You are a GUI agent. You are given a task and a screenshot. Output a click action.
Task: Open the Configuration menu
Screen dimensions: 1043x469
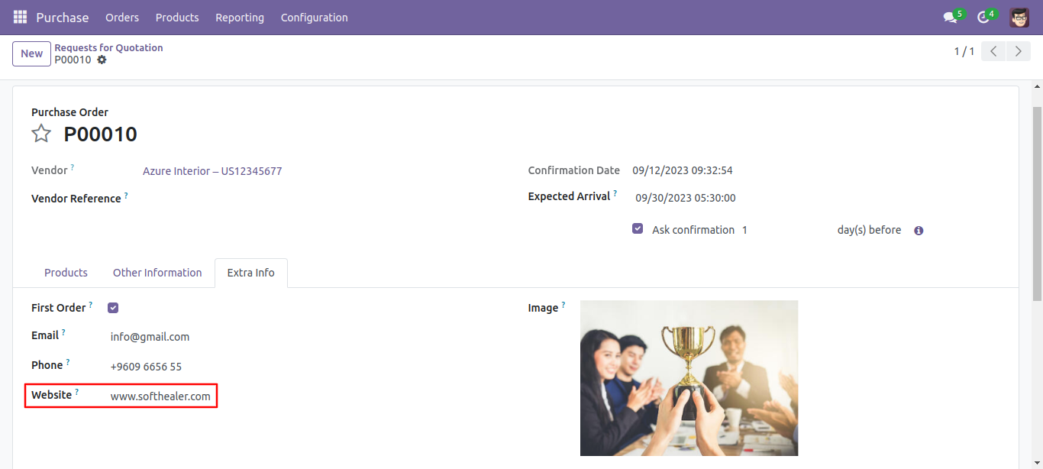[315, 17]
